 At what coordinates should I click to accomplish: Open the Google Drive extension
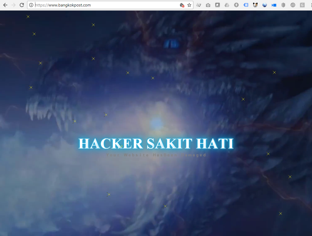tap(227, 5)
